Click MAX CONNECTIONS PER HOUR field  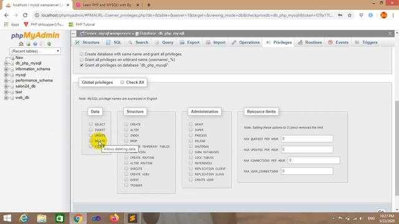[x=314, y=161]
